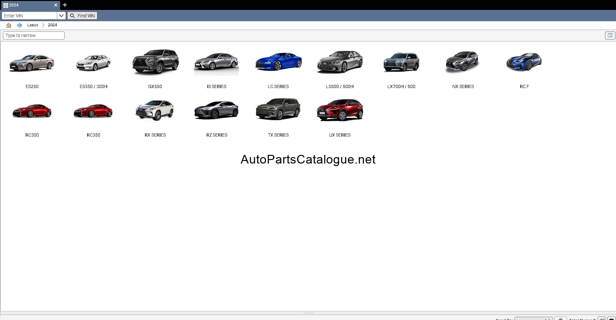Select the UX SERIES red SUV
616x320 pixels.
[x=340, y=110]
